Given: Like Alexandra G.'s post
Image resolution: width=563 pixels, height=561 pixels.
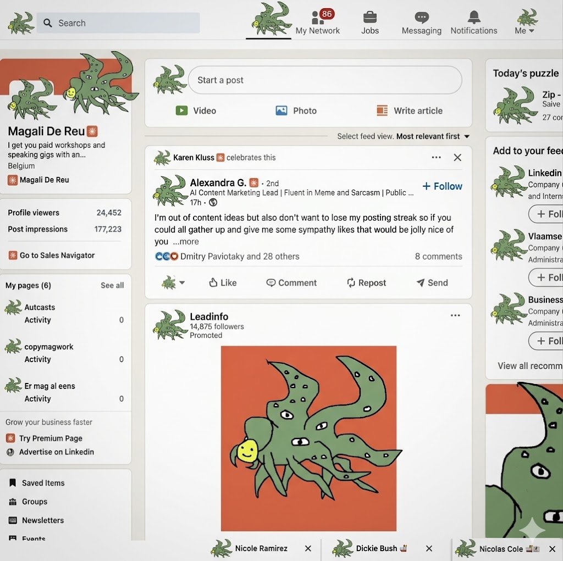Looking at the screenshot, I should click(x=223, y=283).
